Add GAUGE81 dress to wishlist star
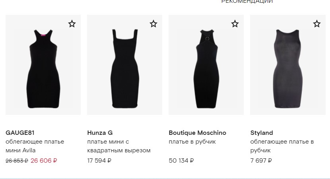Screen dimensions: 330x179 [x=72, y=24]
